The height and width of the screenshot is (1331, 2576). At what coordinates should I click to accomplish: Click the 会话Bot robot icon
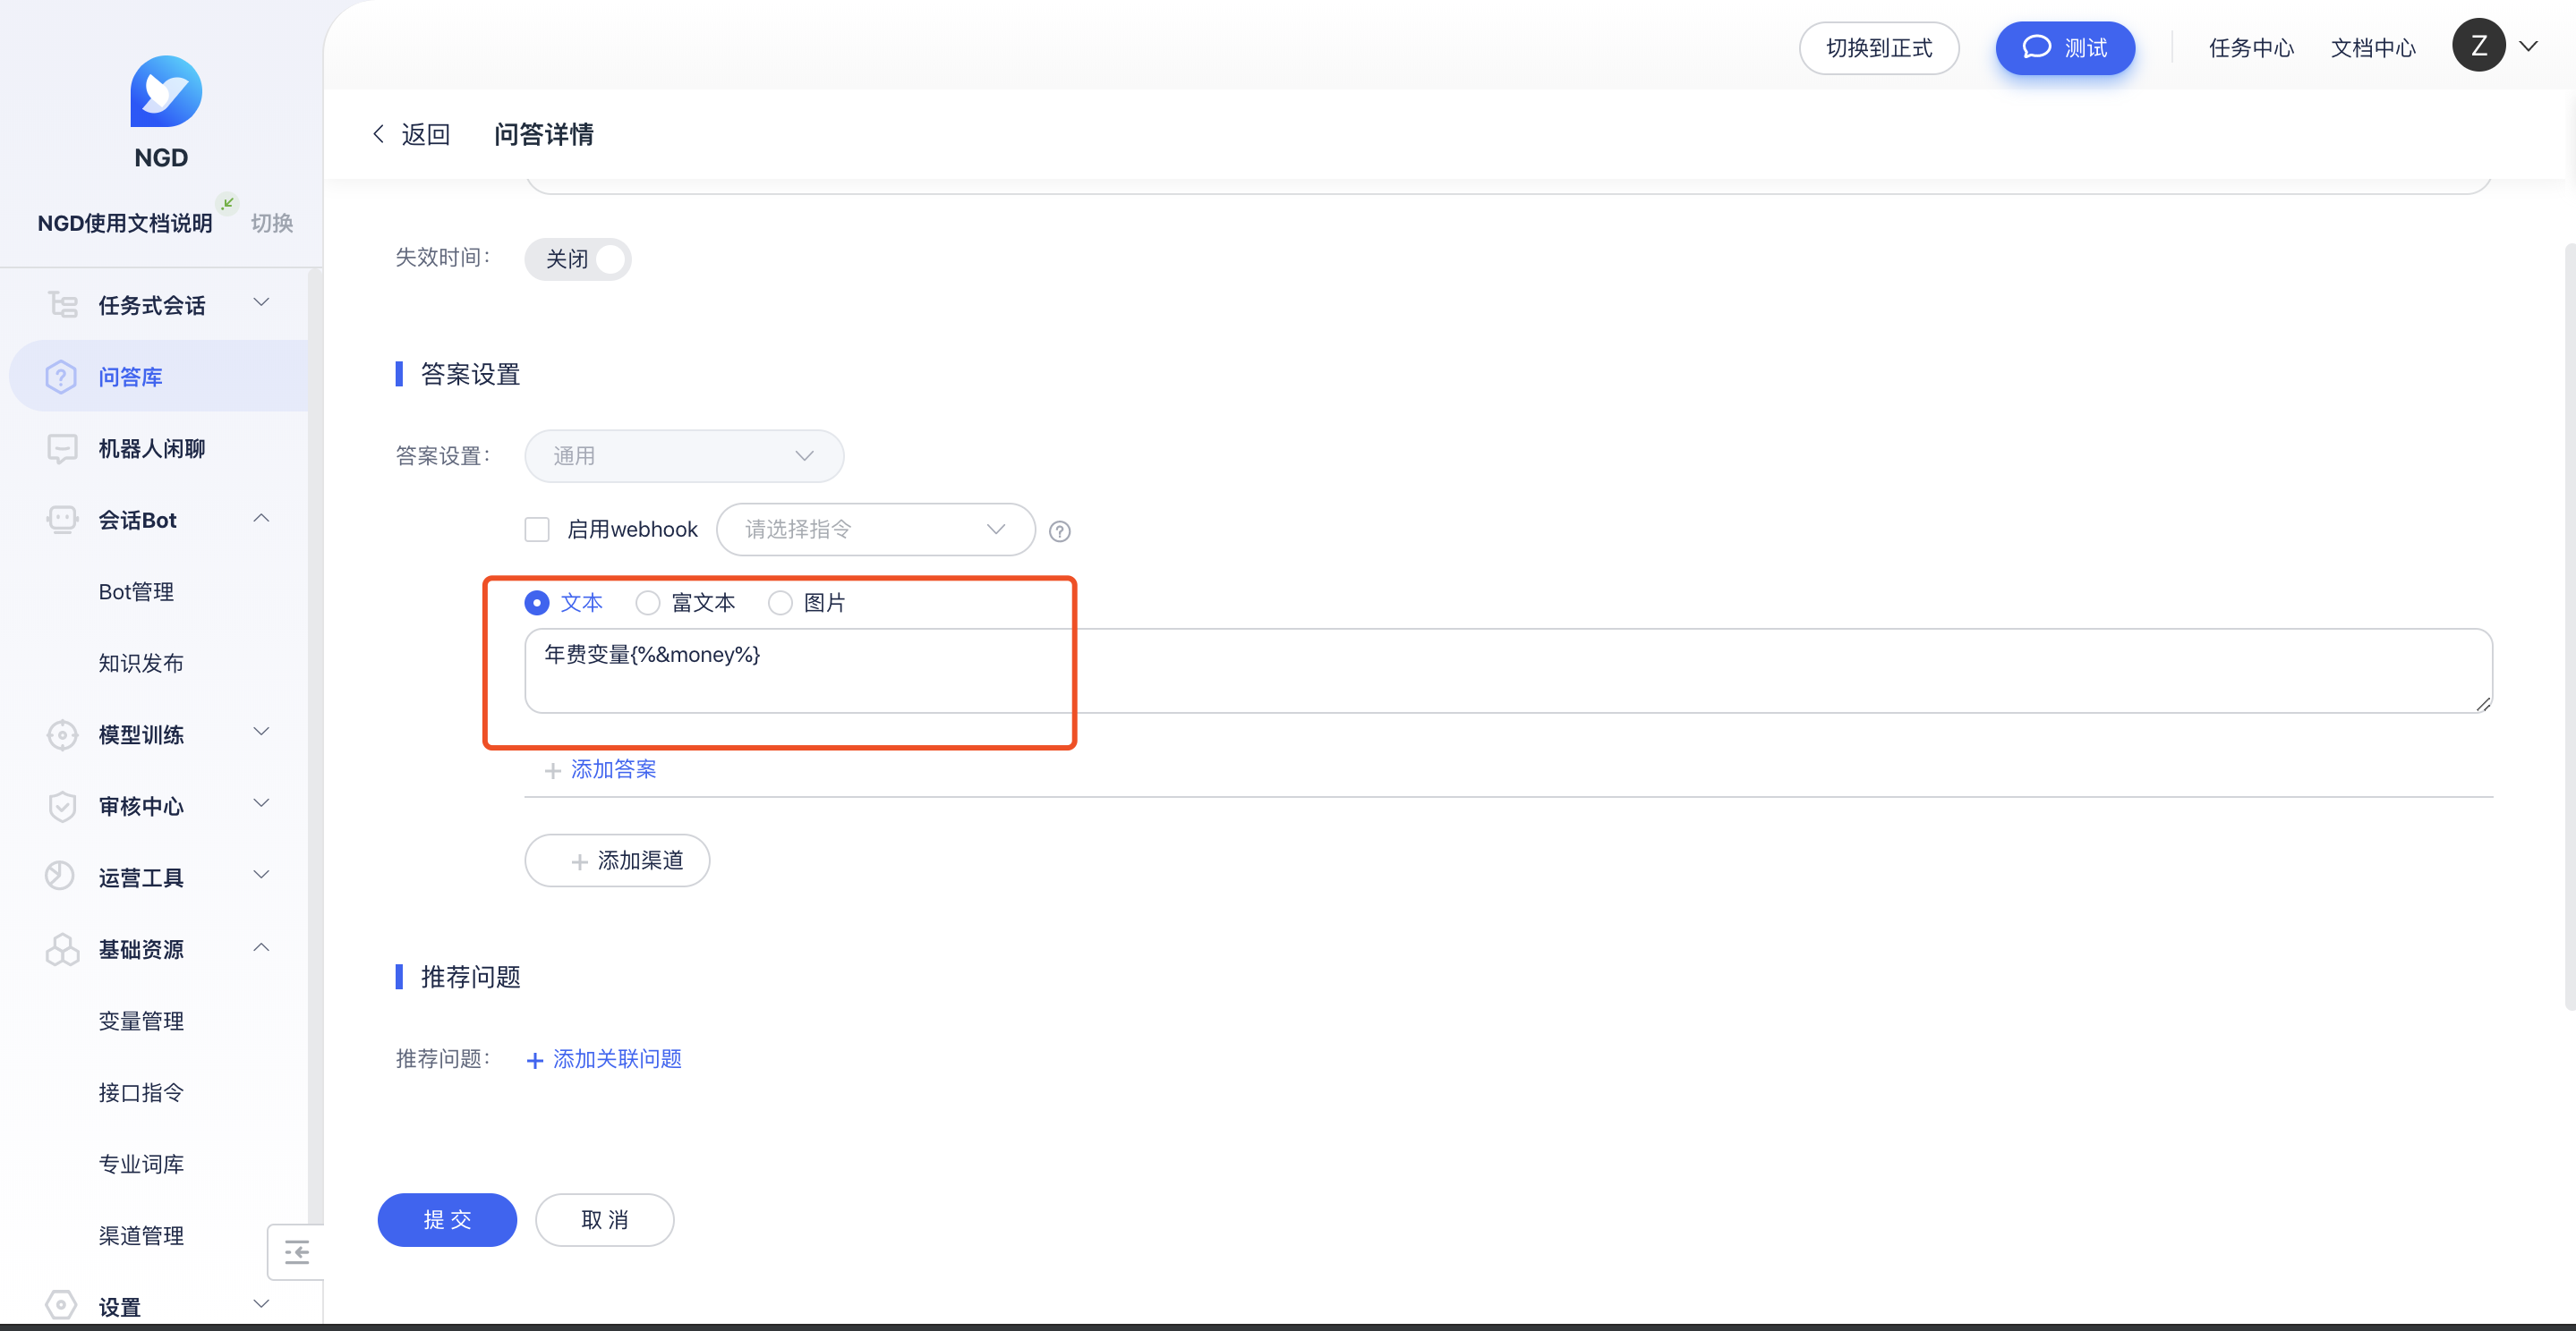click(62, 520)
